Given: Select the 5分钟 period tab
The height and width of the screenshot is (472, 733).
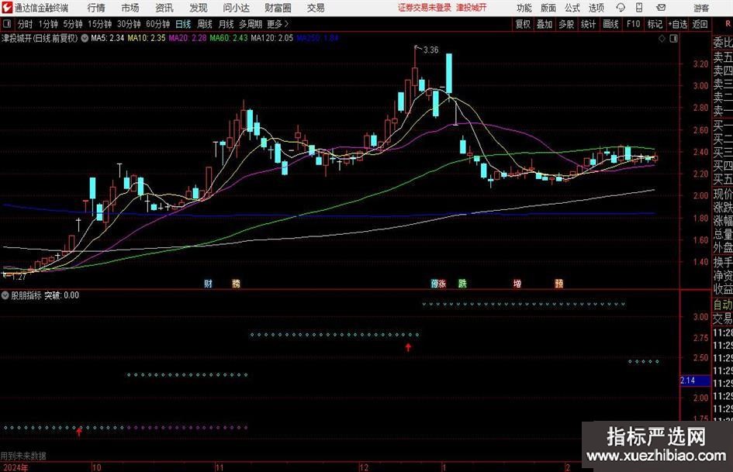Looking at the screenshot, I should pos(73,24).
